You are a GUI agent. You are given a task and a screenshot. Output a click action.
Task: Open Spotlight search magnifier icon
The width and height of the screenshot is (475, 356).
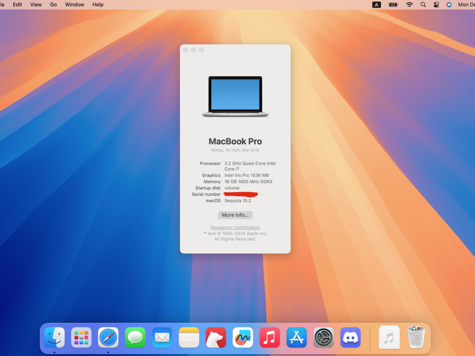tap(423, 5)
